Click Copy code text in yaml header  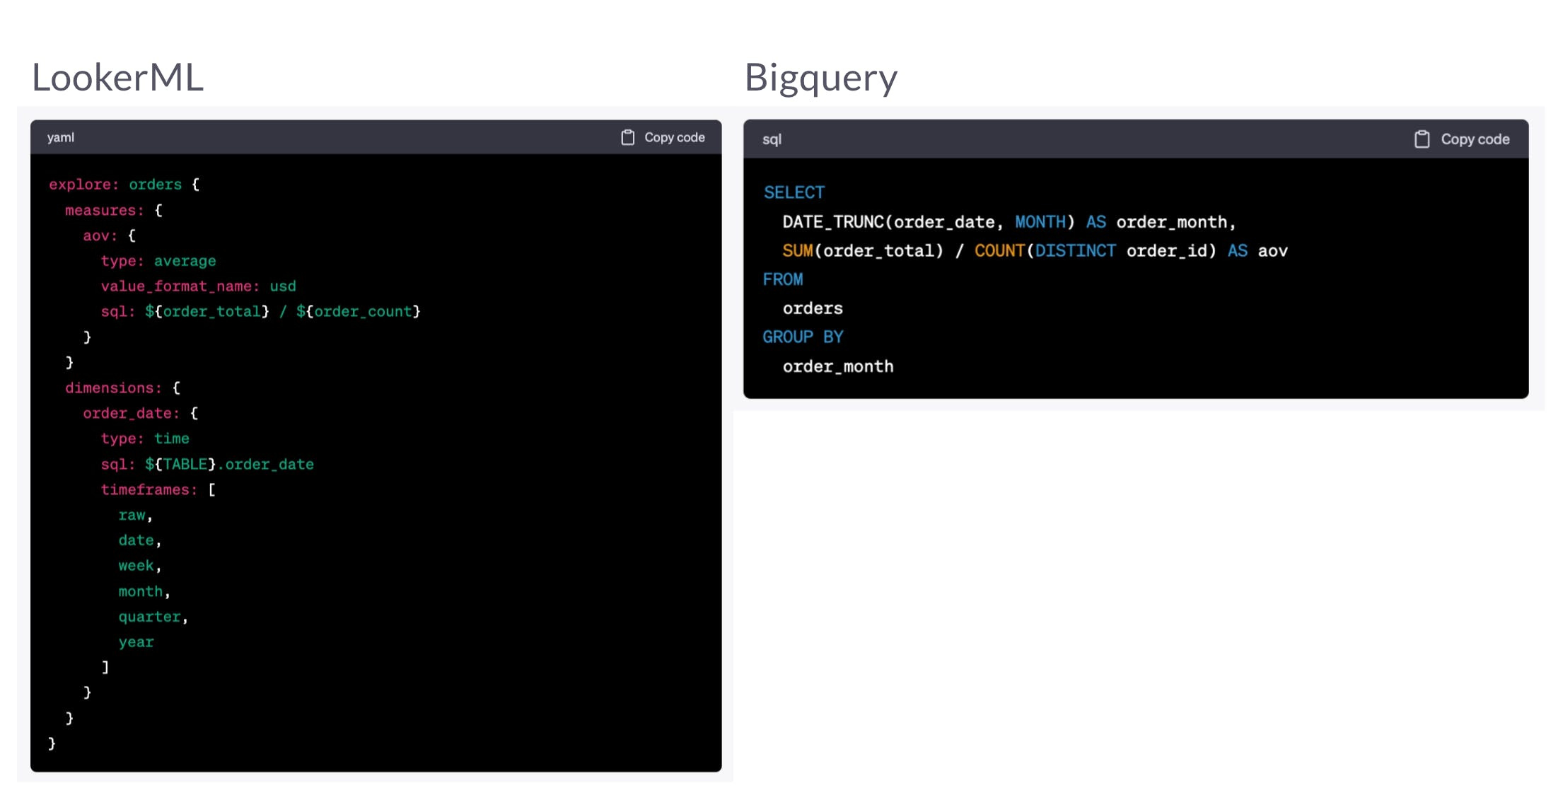point(674,137)
